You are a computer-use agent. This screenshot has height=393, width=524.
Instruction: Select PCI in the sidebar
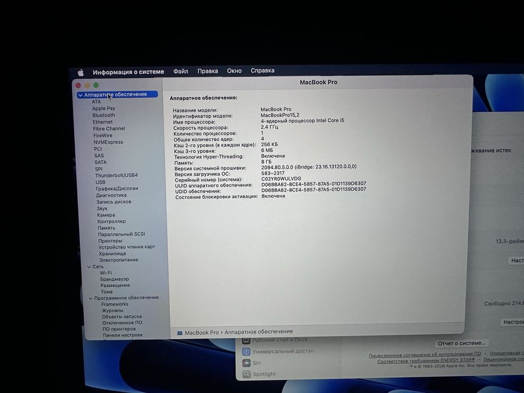[x=98, y=149]
